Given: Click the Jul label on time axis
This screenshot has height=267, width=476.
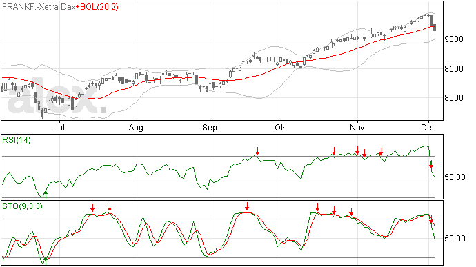Looking at the screenshot, I should (x=59, y=127).
